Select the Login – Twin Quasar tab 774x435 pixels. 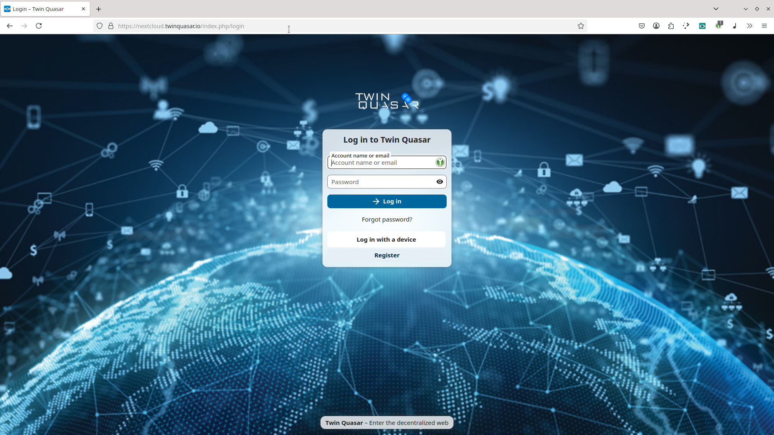[x=45, y=9]
